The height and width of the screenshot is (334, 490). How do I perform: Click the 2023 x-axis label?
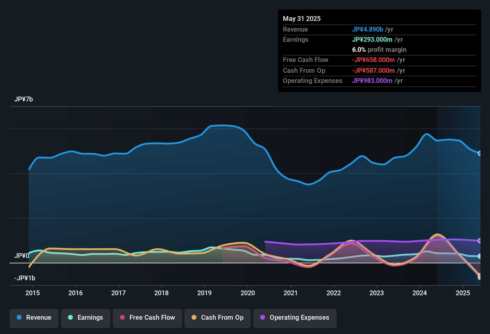pos(377,293)
